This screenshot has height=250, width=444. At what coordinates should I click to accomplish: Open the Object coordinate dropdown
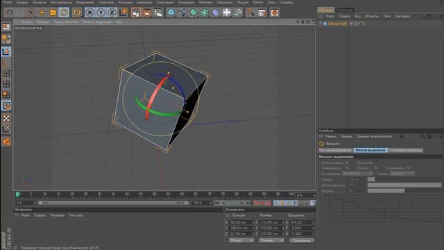pos(241,240)
